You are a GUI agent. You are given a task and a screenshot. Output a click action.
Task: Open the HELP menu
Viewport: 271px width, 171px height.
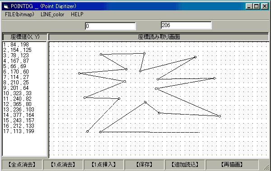coord(77,14)
